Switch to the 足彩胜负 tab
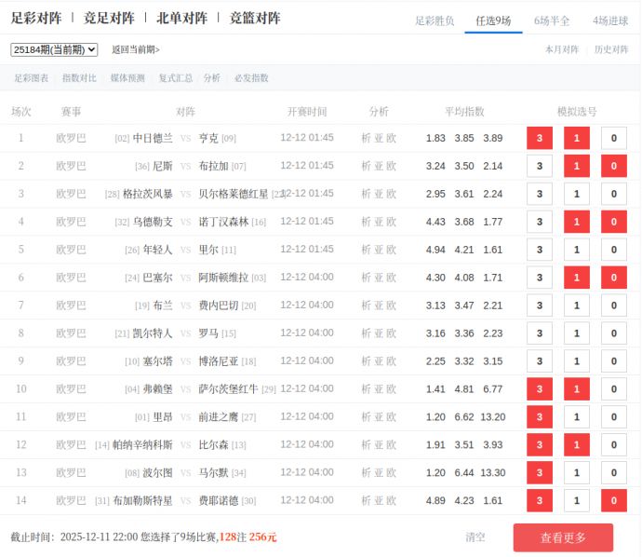 [435, 20]
